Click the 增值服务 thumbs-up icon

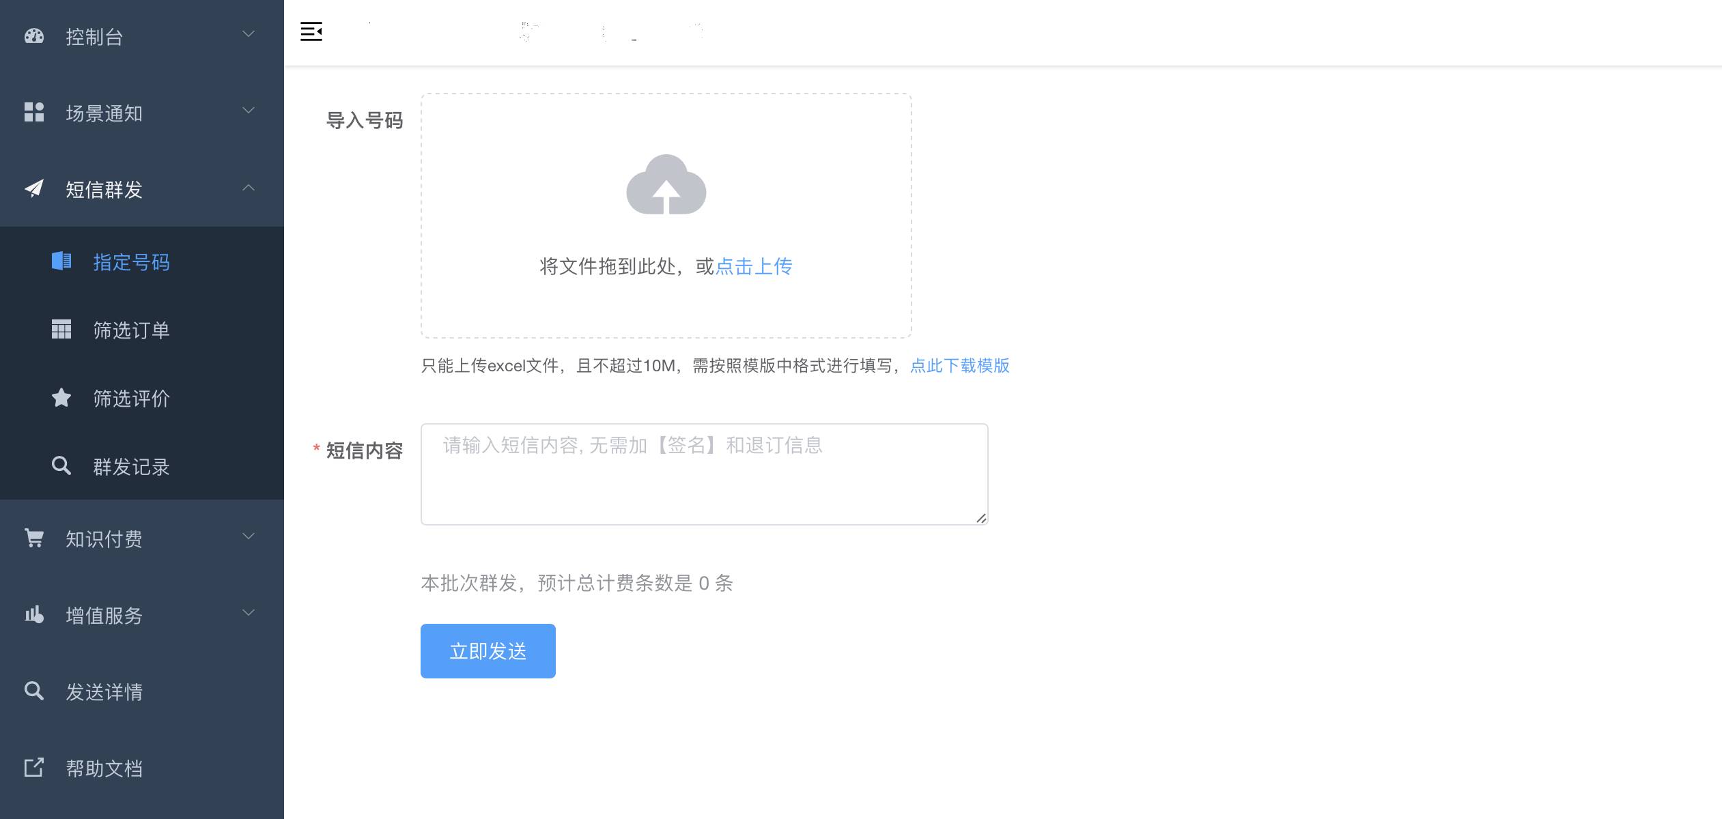tap(34, 614)
